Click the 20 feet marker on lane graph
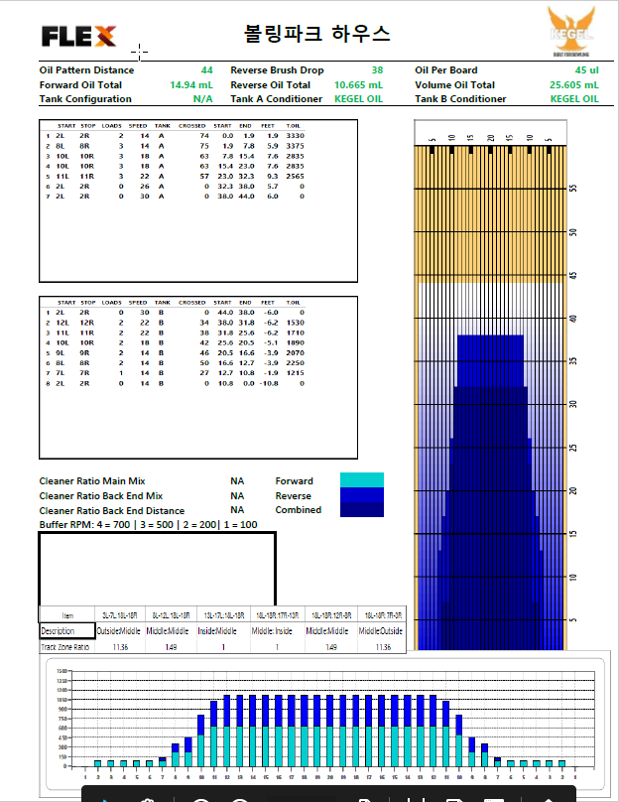The width and height of the screenshot is (619, 802). (x=573, y=490)
